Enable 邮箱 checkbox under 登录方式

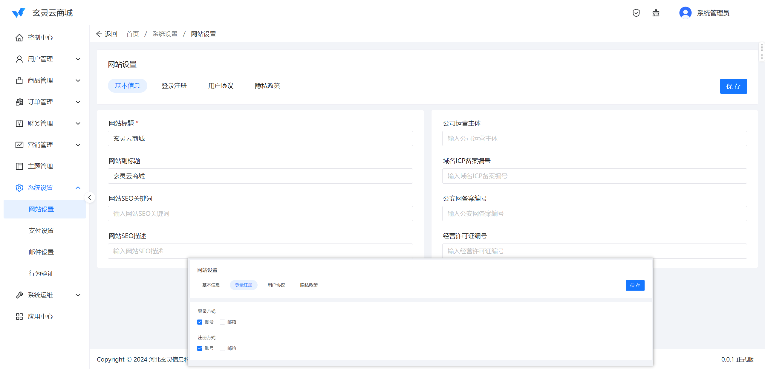pyautogui.click(x=222, y=322)
